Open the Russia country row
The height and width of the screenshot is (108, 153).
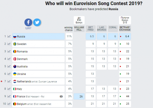pyautogui.click(x=38, y=37)
